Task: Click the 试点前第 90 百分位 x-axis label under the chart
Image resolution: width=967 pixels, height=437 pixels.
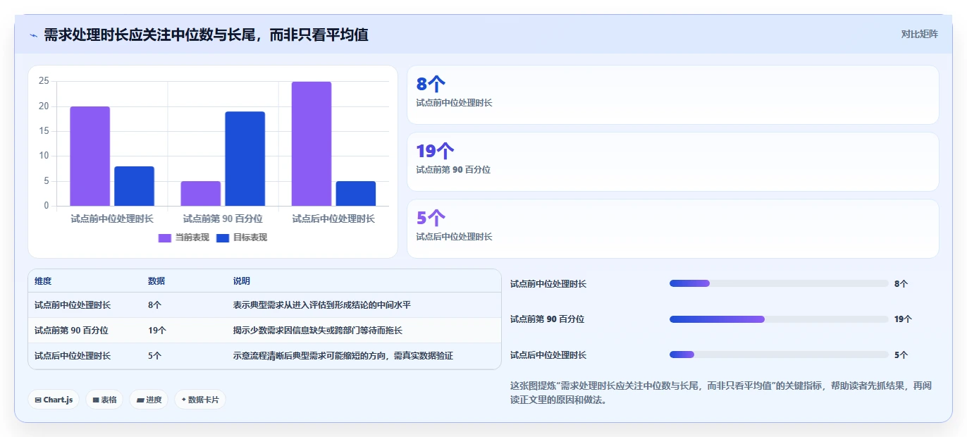Action: [x=223, y=218]
